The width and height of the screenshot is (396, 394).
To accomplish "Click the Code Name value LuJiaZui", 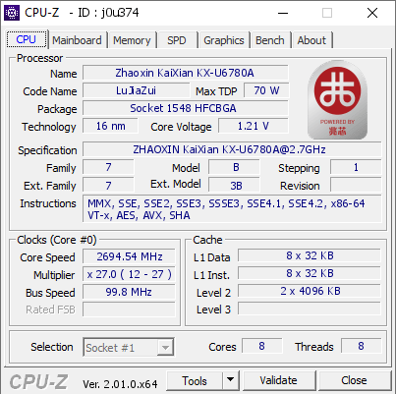I will pyautogui.click(x=137, y=90).
